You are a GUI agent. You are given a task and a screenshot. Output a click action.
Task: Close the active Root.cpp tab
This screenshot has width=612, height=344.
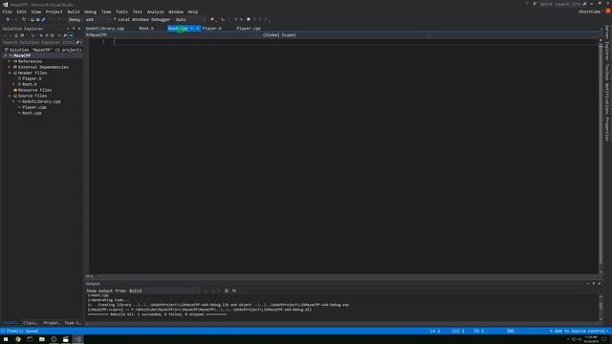point(198,28)
